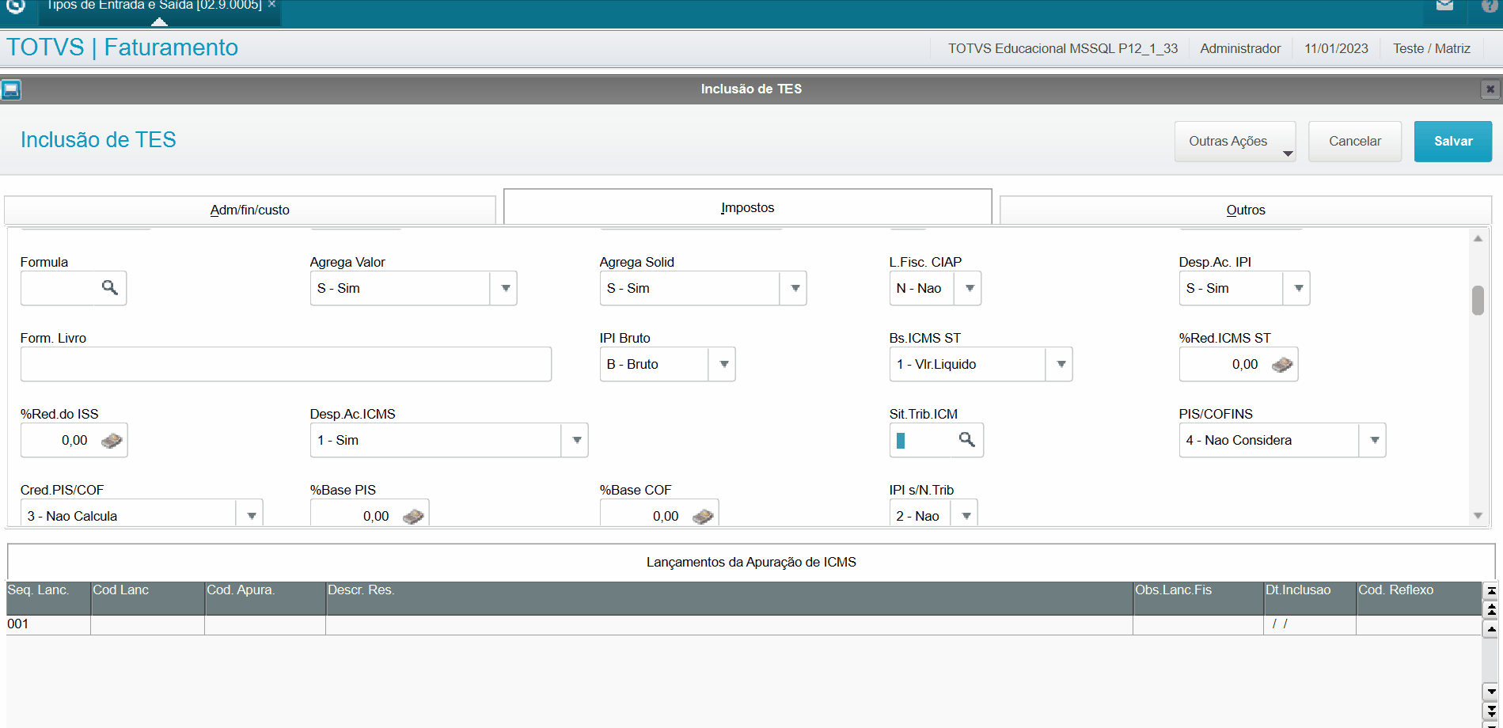This screenshot has width=1503, height=728.
Task: Select grid row 001
Action: [x=744, y=624]
